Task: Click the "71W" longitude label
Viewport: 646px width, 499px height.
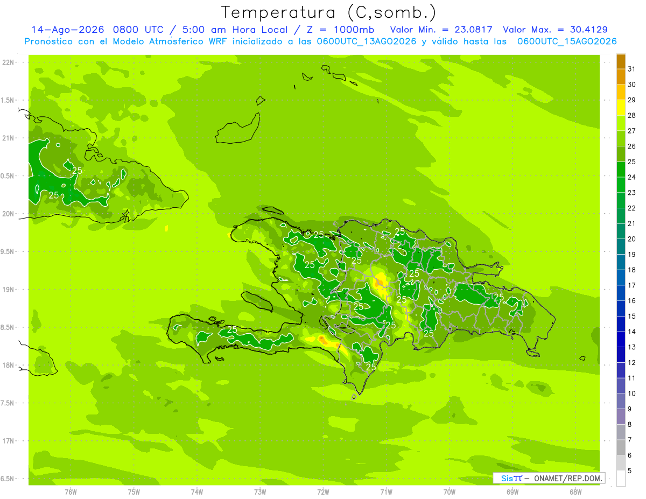Action: click(x=386, y=491)
